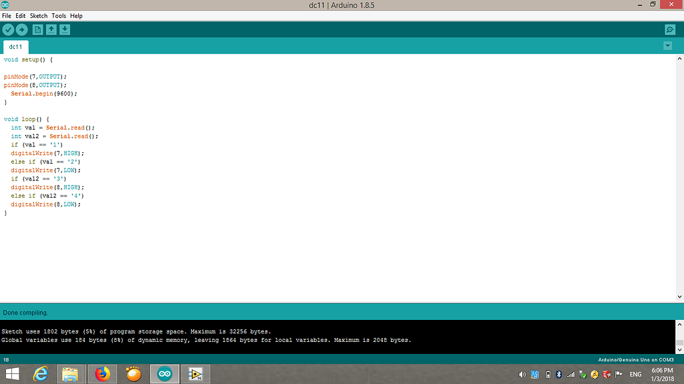
Task: Click on 'digitalWrite(7,LOW);' line
Action: click(x=46, y=170)
